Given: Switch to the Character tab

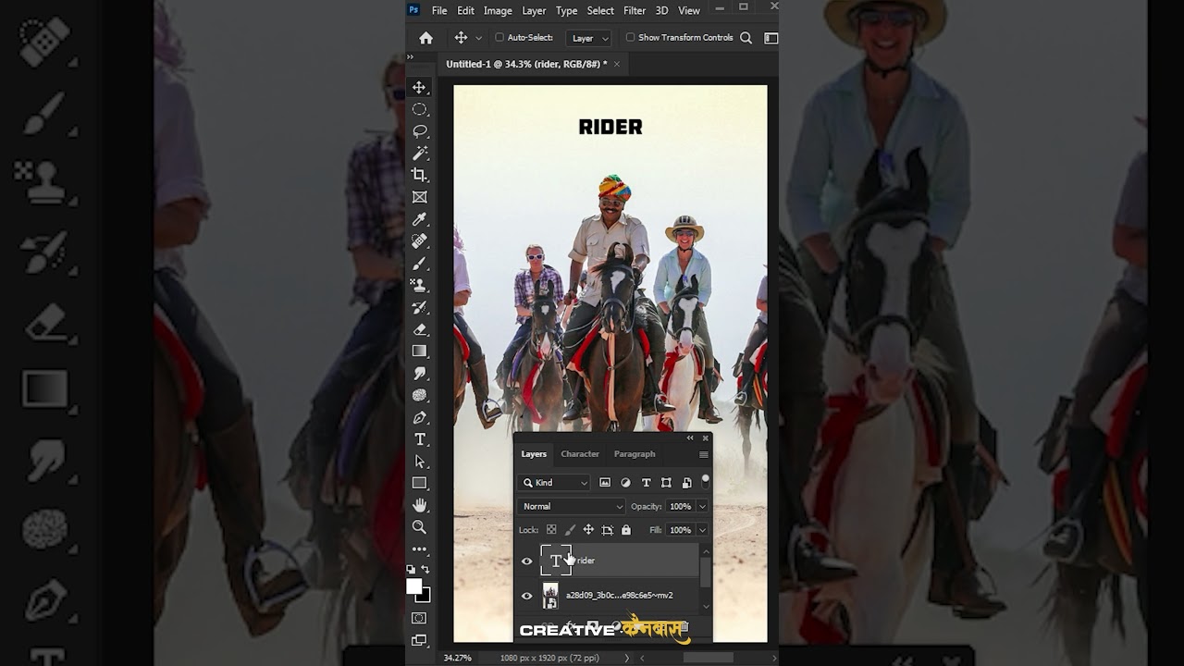Looking at the screenshot, I should (580, 454).
